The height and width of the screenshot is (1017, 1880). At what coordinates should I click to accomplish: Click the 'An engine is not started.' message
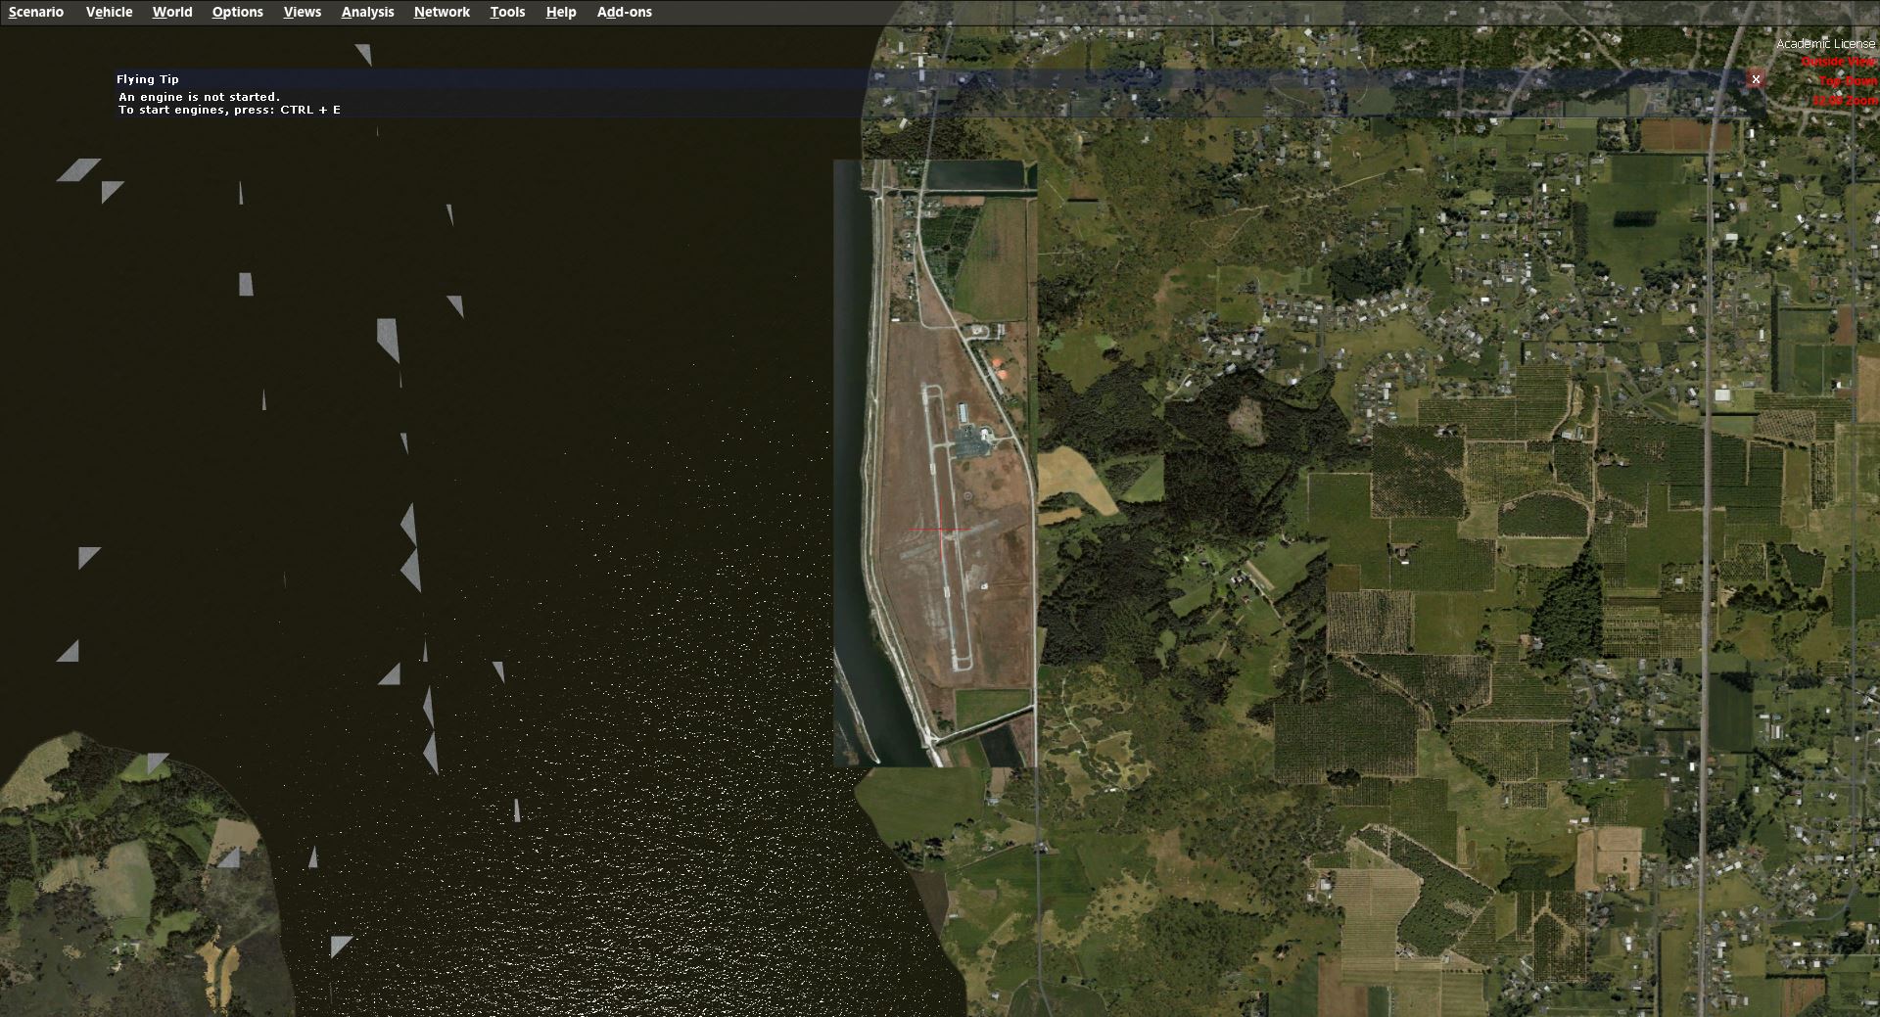point(200,97)
